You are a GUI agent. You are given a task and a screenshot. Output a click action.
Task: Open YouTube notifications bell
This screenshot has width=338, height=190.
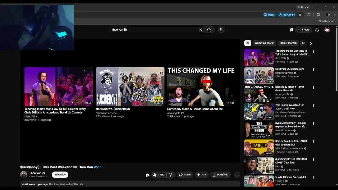tap(317, 30)
